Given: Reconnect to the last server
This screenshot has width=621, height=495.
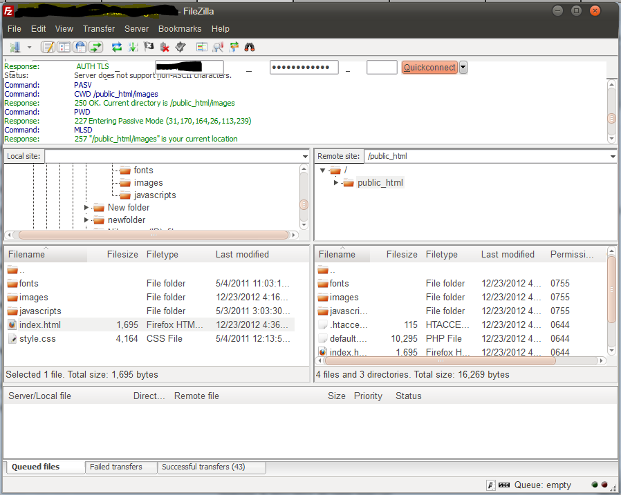Looking at the screenshot, I should click(180, 47).
